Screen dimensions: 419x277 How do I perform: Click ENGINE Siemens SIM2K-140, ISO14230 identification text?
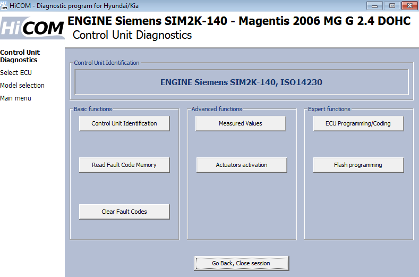(241, 82)
